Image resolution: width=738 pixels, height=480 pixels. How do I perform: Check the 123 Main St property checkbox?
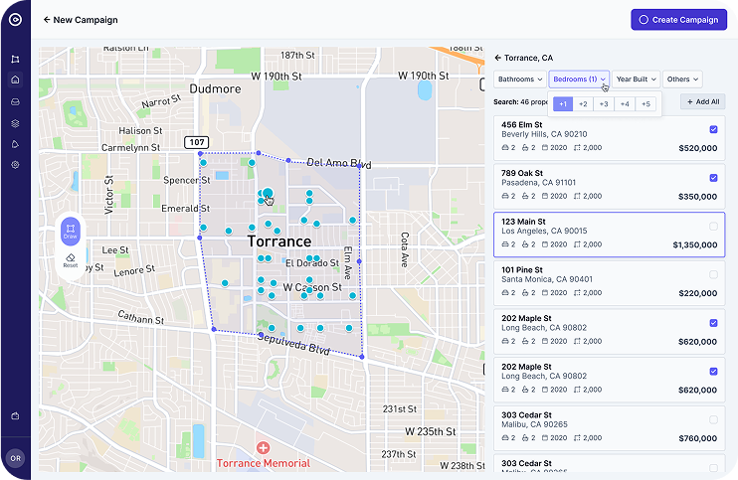pyautogui.click(x=713, y=227)
